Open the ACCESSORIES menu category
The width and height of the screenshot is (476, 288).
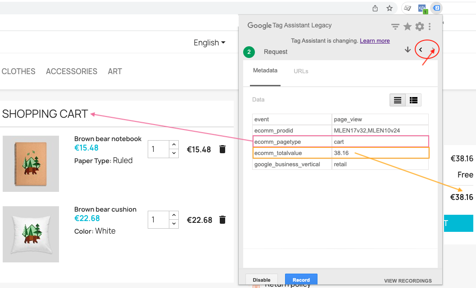(72, 71)
